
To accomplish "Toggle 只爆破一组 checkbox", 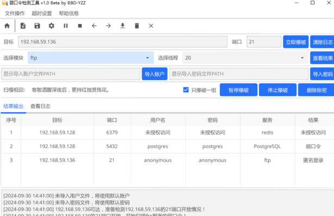I will 186,90.
